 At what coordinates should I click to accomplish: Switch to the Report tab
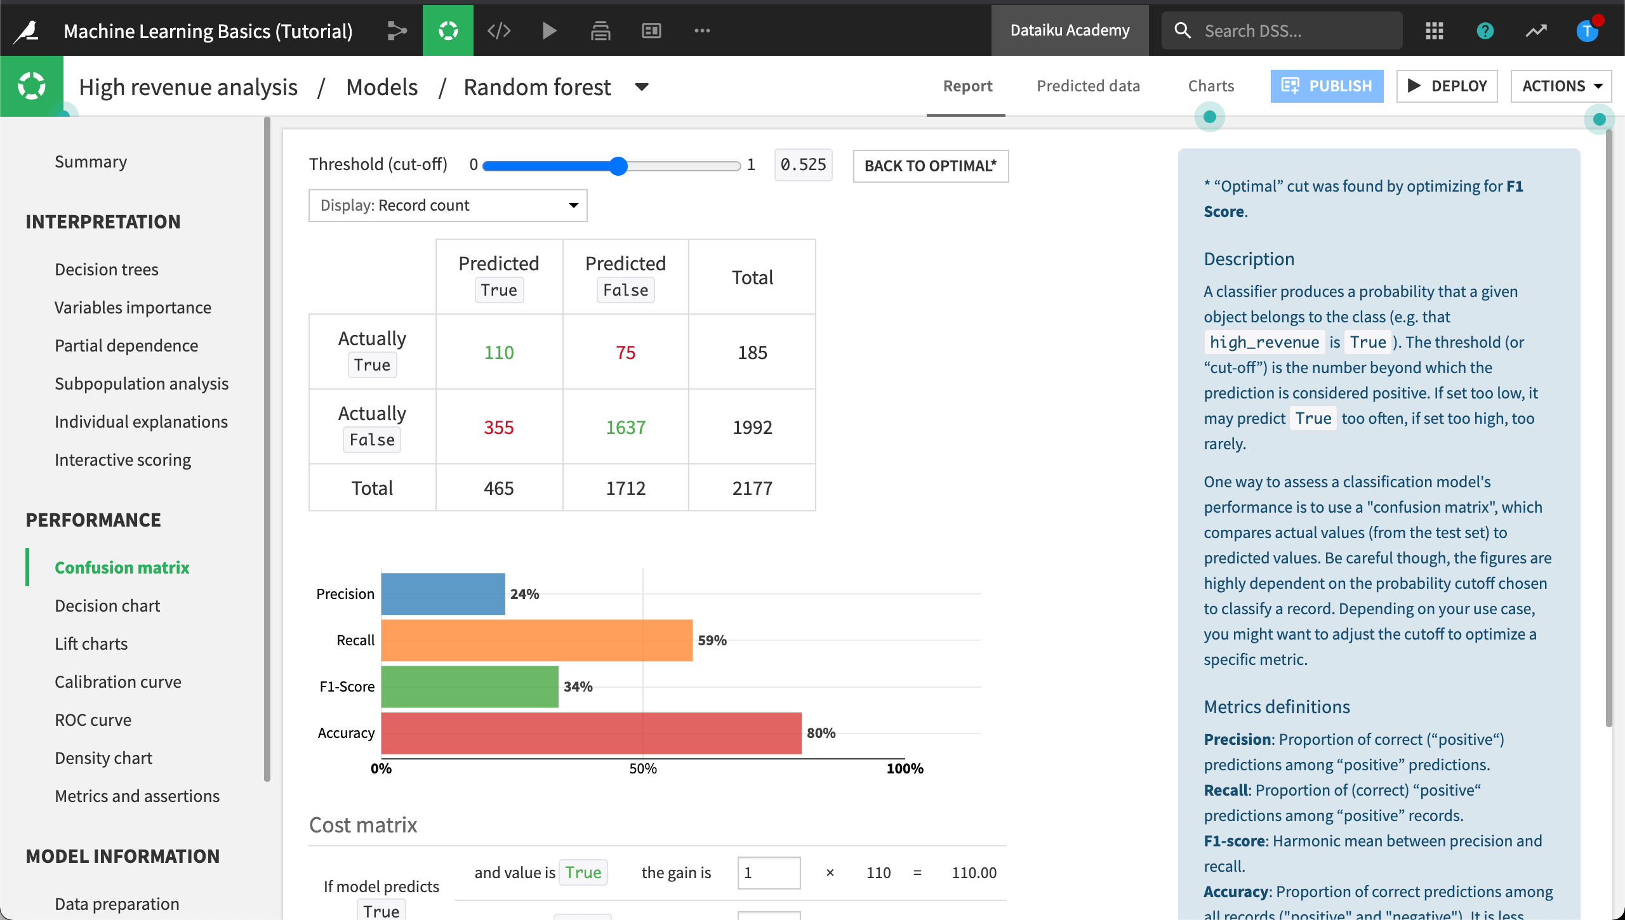point(967,86)
